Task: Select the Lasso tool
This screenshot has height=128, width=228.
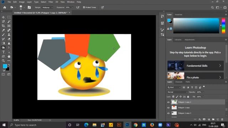Action: point(3,21)
